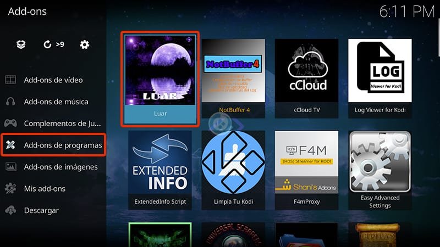Click the film strip icon for video add-ons

coord(10,80)
